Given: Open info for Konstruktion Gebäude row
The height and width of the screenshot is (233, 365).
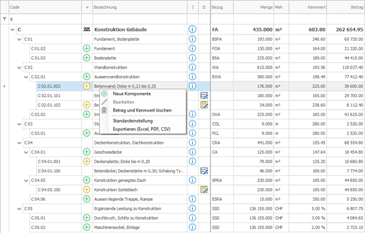Looking at the screenshot, I should (x=192, y=30).
